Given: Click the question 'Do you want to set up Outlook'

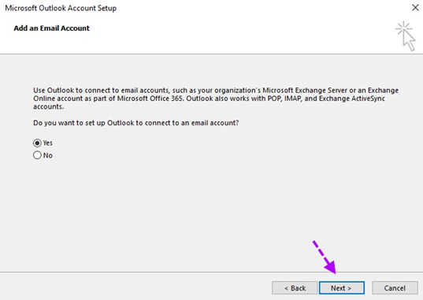Looking at the screenshot, I should pyautogui.click(x=136, y=123).
